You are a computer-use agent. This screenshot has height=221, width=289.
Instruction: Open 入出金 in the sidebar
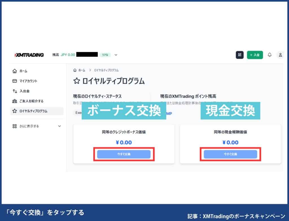(25, 91)
